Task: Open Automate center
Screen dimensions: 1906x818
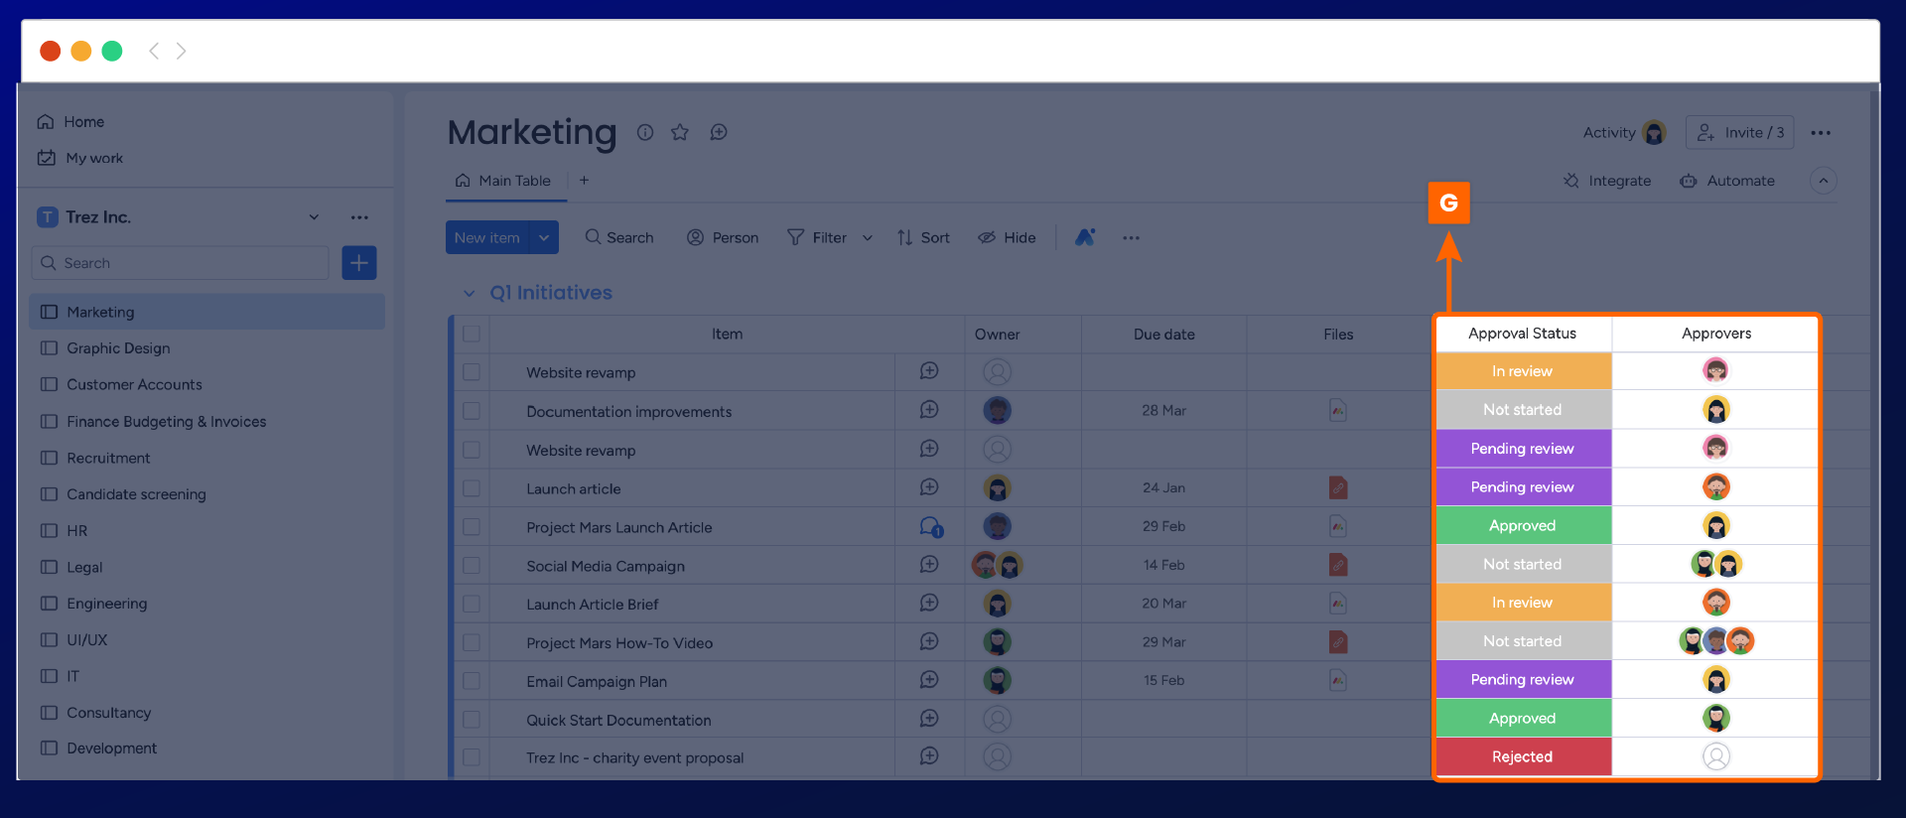Action: pyautogui.click(x=1727, y=181)
